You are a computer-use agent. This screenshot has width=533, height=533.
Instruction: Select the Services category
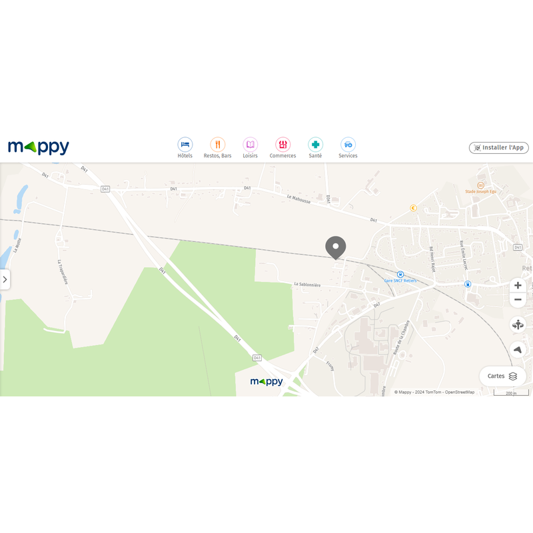pyautogui.click(x=348, y=147)
